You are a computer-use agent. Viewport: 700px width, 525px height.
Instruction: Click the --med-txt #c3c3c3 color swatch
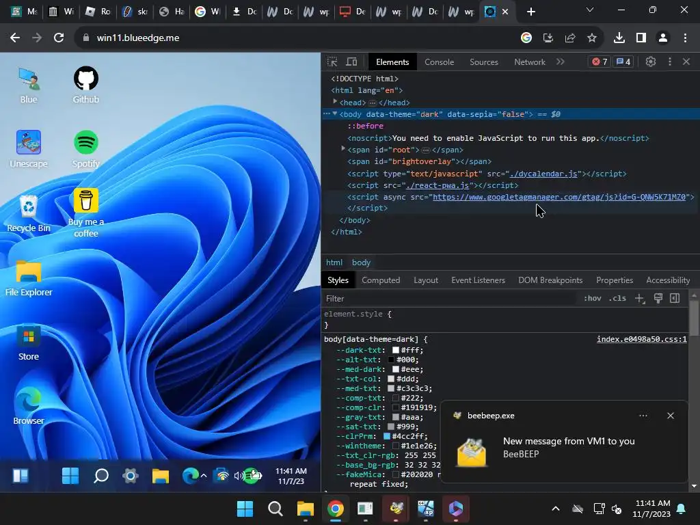(x=391, y=388)
